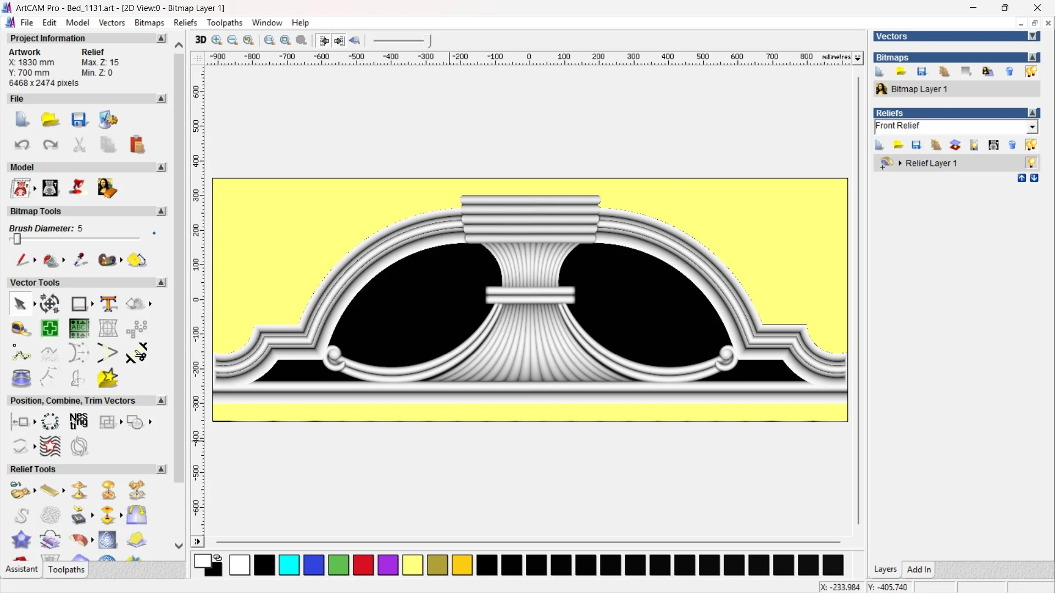Viewport: 1055px width, 593px height.
Task: Delete bitmap layer with trash icon
Action: 1009,72
